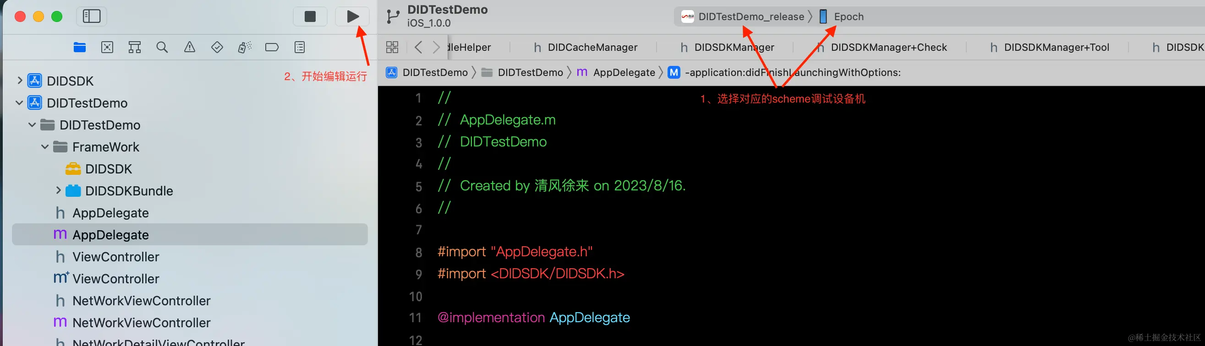Screen dimensions: 1205x346
Task: Click the M method icon in jump bar
Action: (x=674, y=72)
